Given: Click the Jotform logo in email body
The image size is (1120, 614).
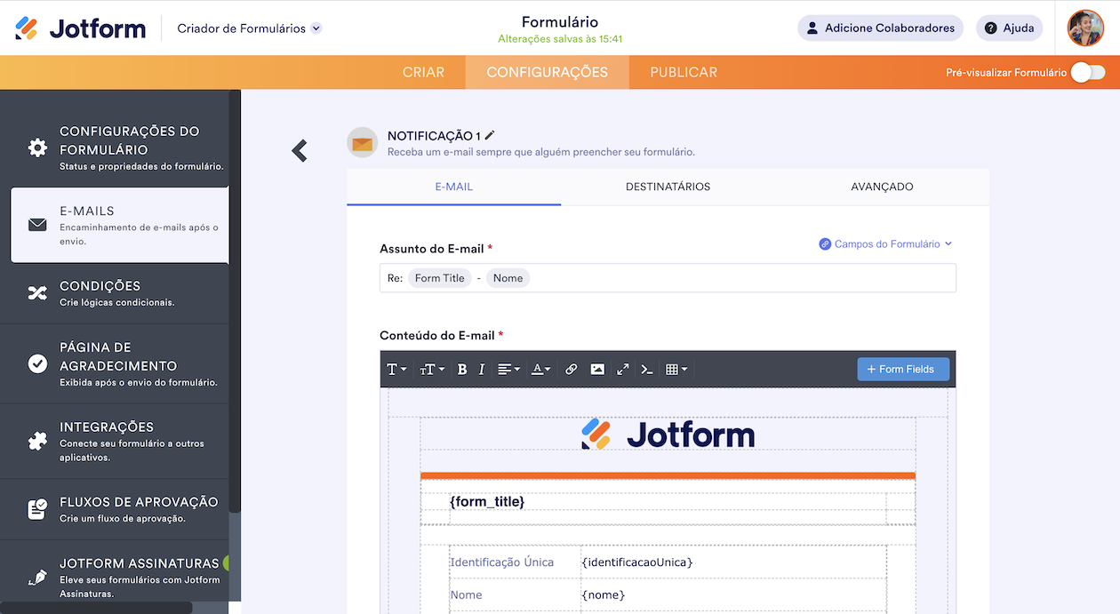Looking at the screenshot, I should [668, 435].
